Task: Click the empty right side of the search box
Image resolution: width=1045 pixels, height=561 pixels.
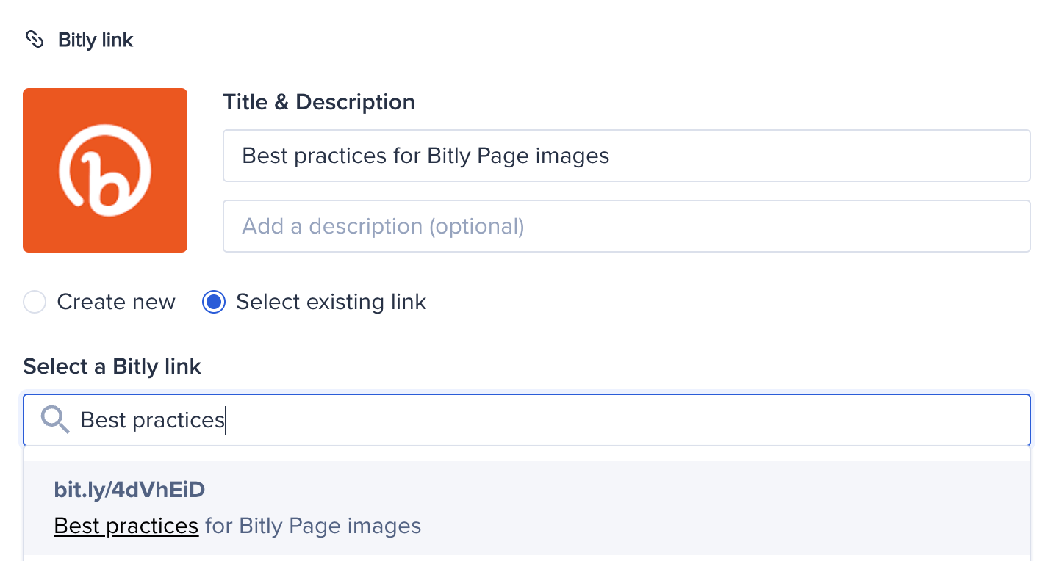Action: click(808, 420)
